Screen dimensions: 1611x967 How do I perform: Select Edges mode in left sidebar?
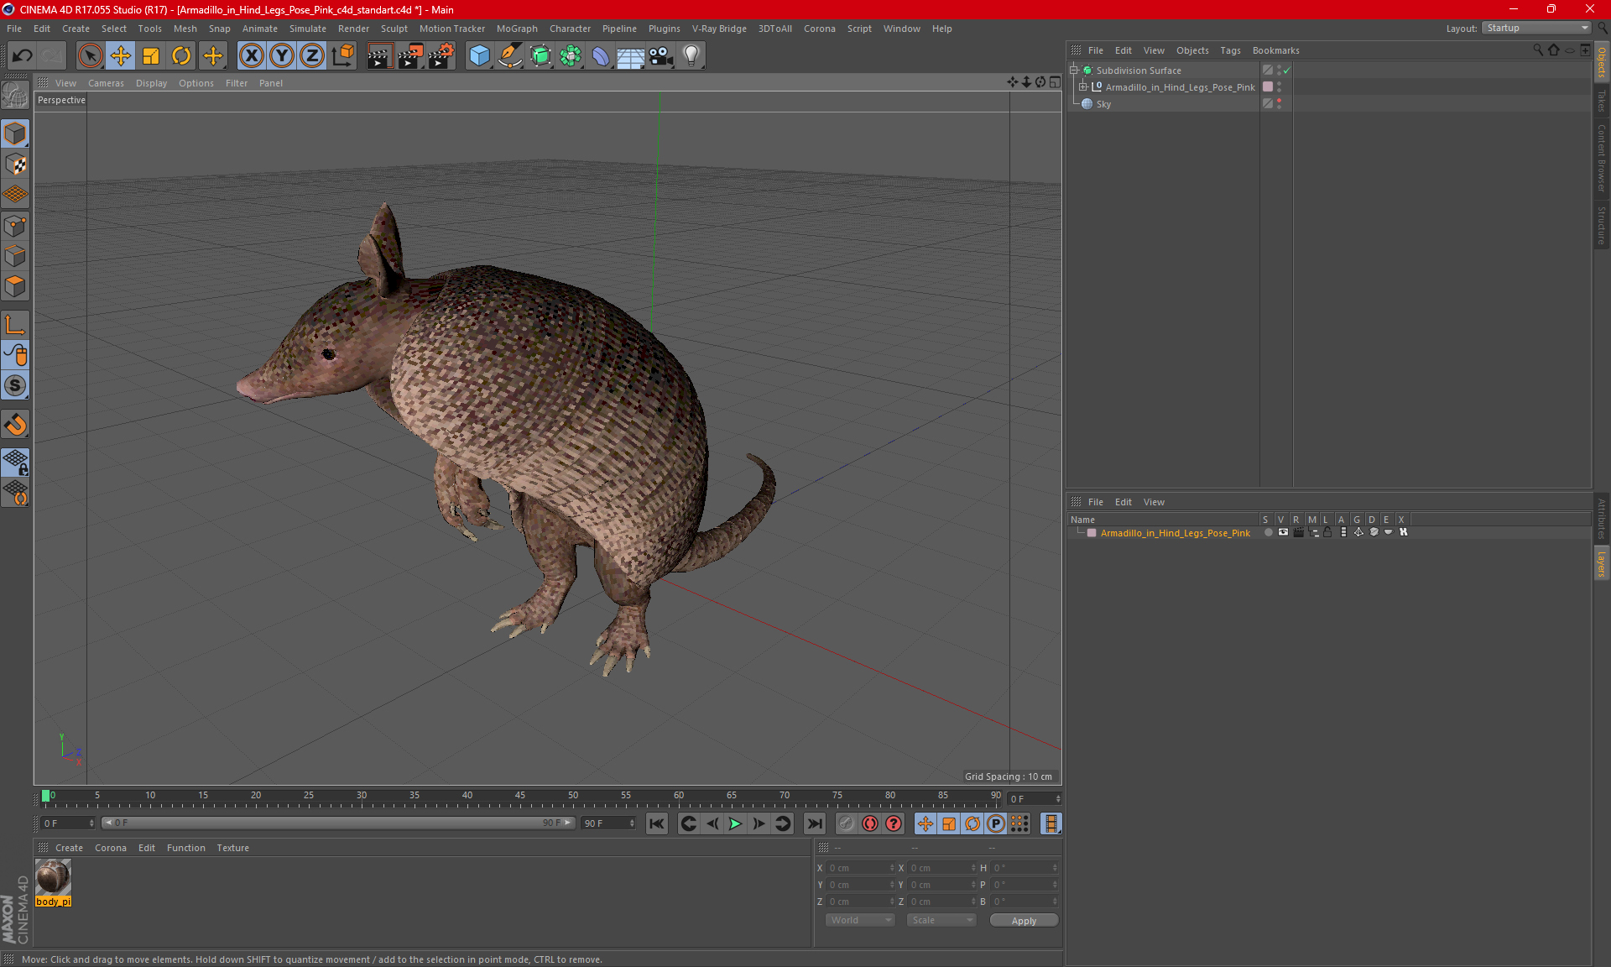coord(15,256)
